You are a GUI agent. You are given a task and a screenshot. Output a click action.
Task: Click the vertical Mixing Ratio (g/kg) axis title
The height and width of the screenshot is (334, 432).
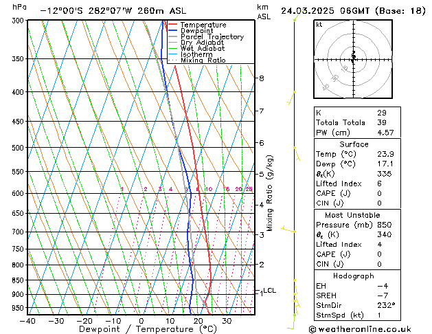click(x=269, y=193)
